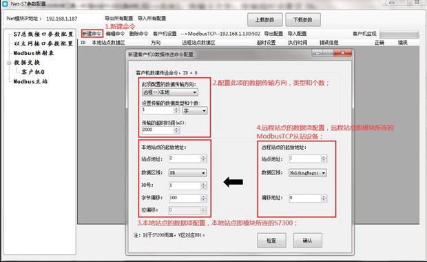Click the timeout field showing 2000
427x262 pixels.
158,130
